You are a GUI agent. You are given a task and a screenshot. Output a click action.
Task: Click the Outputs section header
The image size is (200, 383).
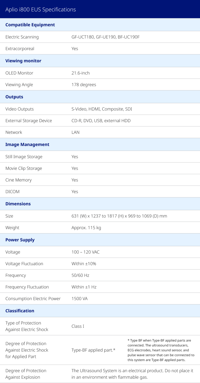coord(14,97)
